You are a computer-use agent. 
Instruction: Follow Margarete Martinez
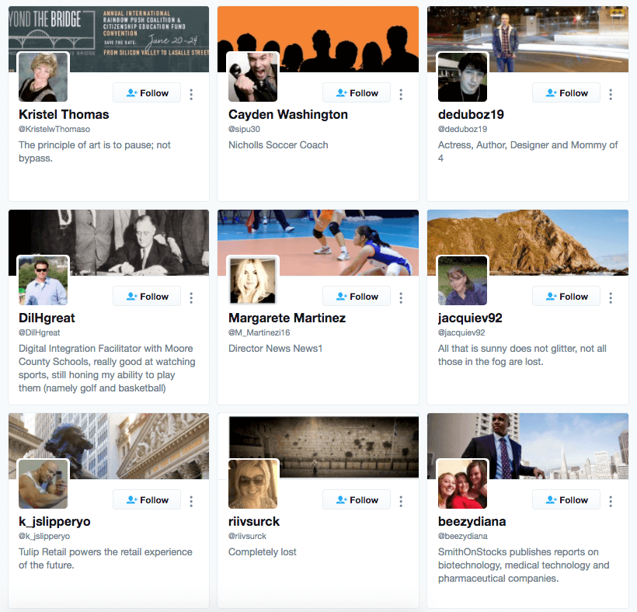357,297
